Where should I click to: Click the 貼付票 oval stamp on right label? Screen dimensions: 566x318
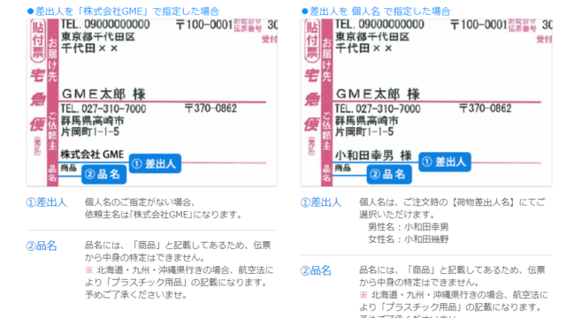point(312,41)
